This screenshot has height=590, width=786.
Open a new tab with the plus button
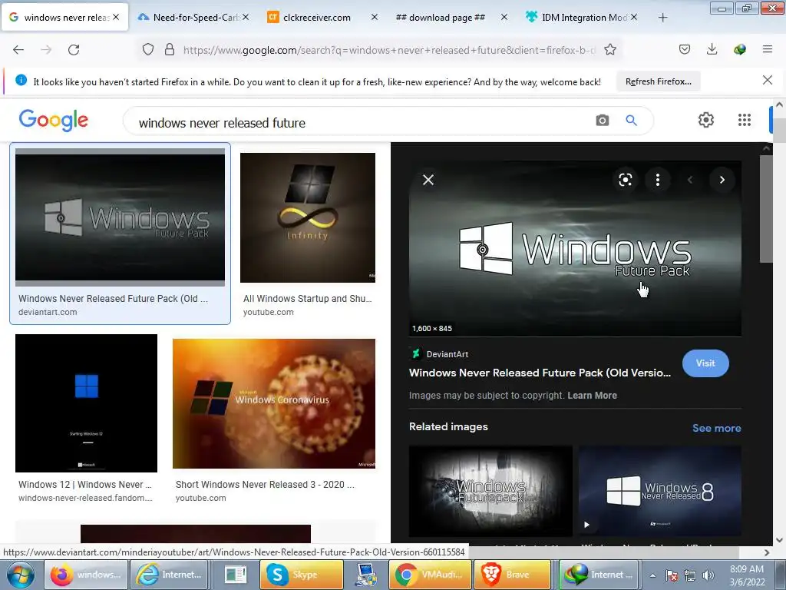pos(662,18)
